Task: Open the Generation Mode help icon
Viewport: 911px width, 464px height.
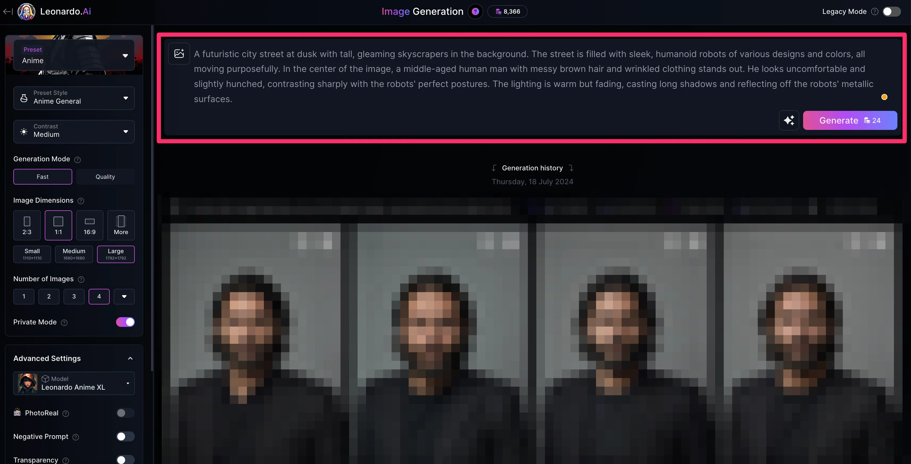Action: (77, 160)
